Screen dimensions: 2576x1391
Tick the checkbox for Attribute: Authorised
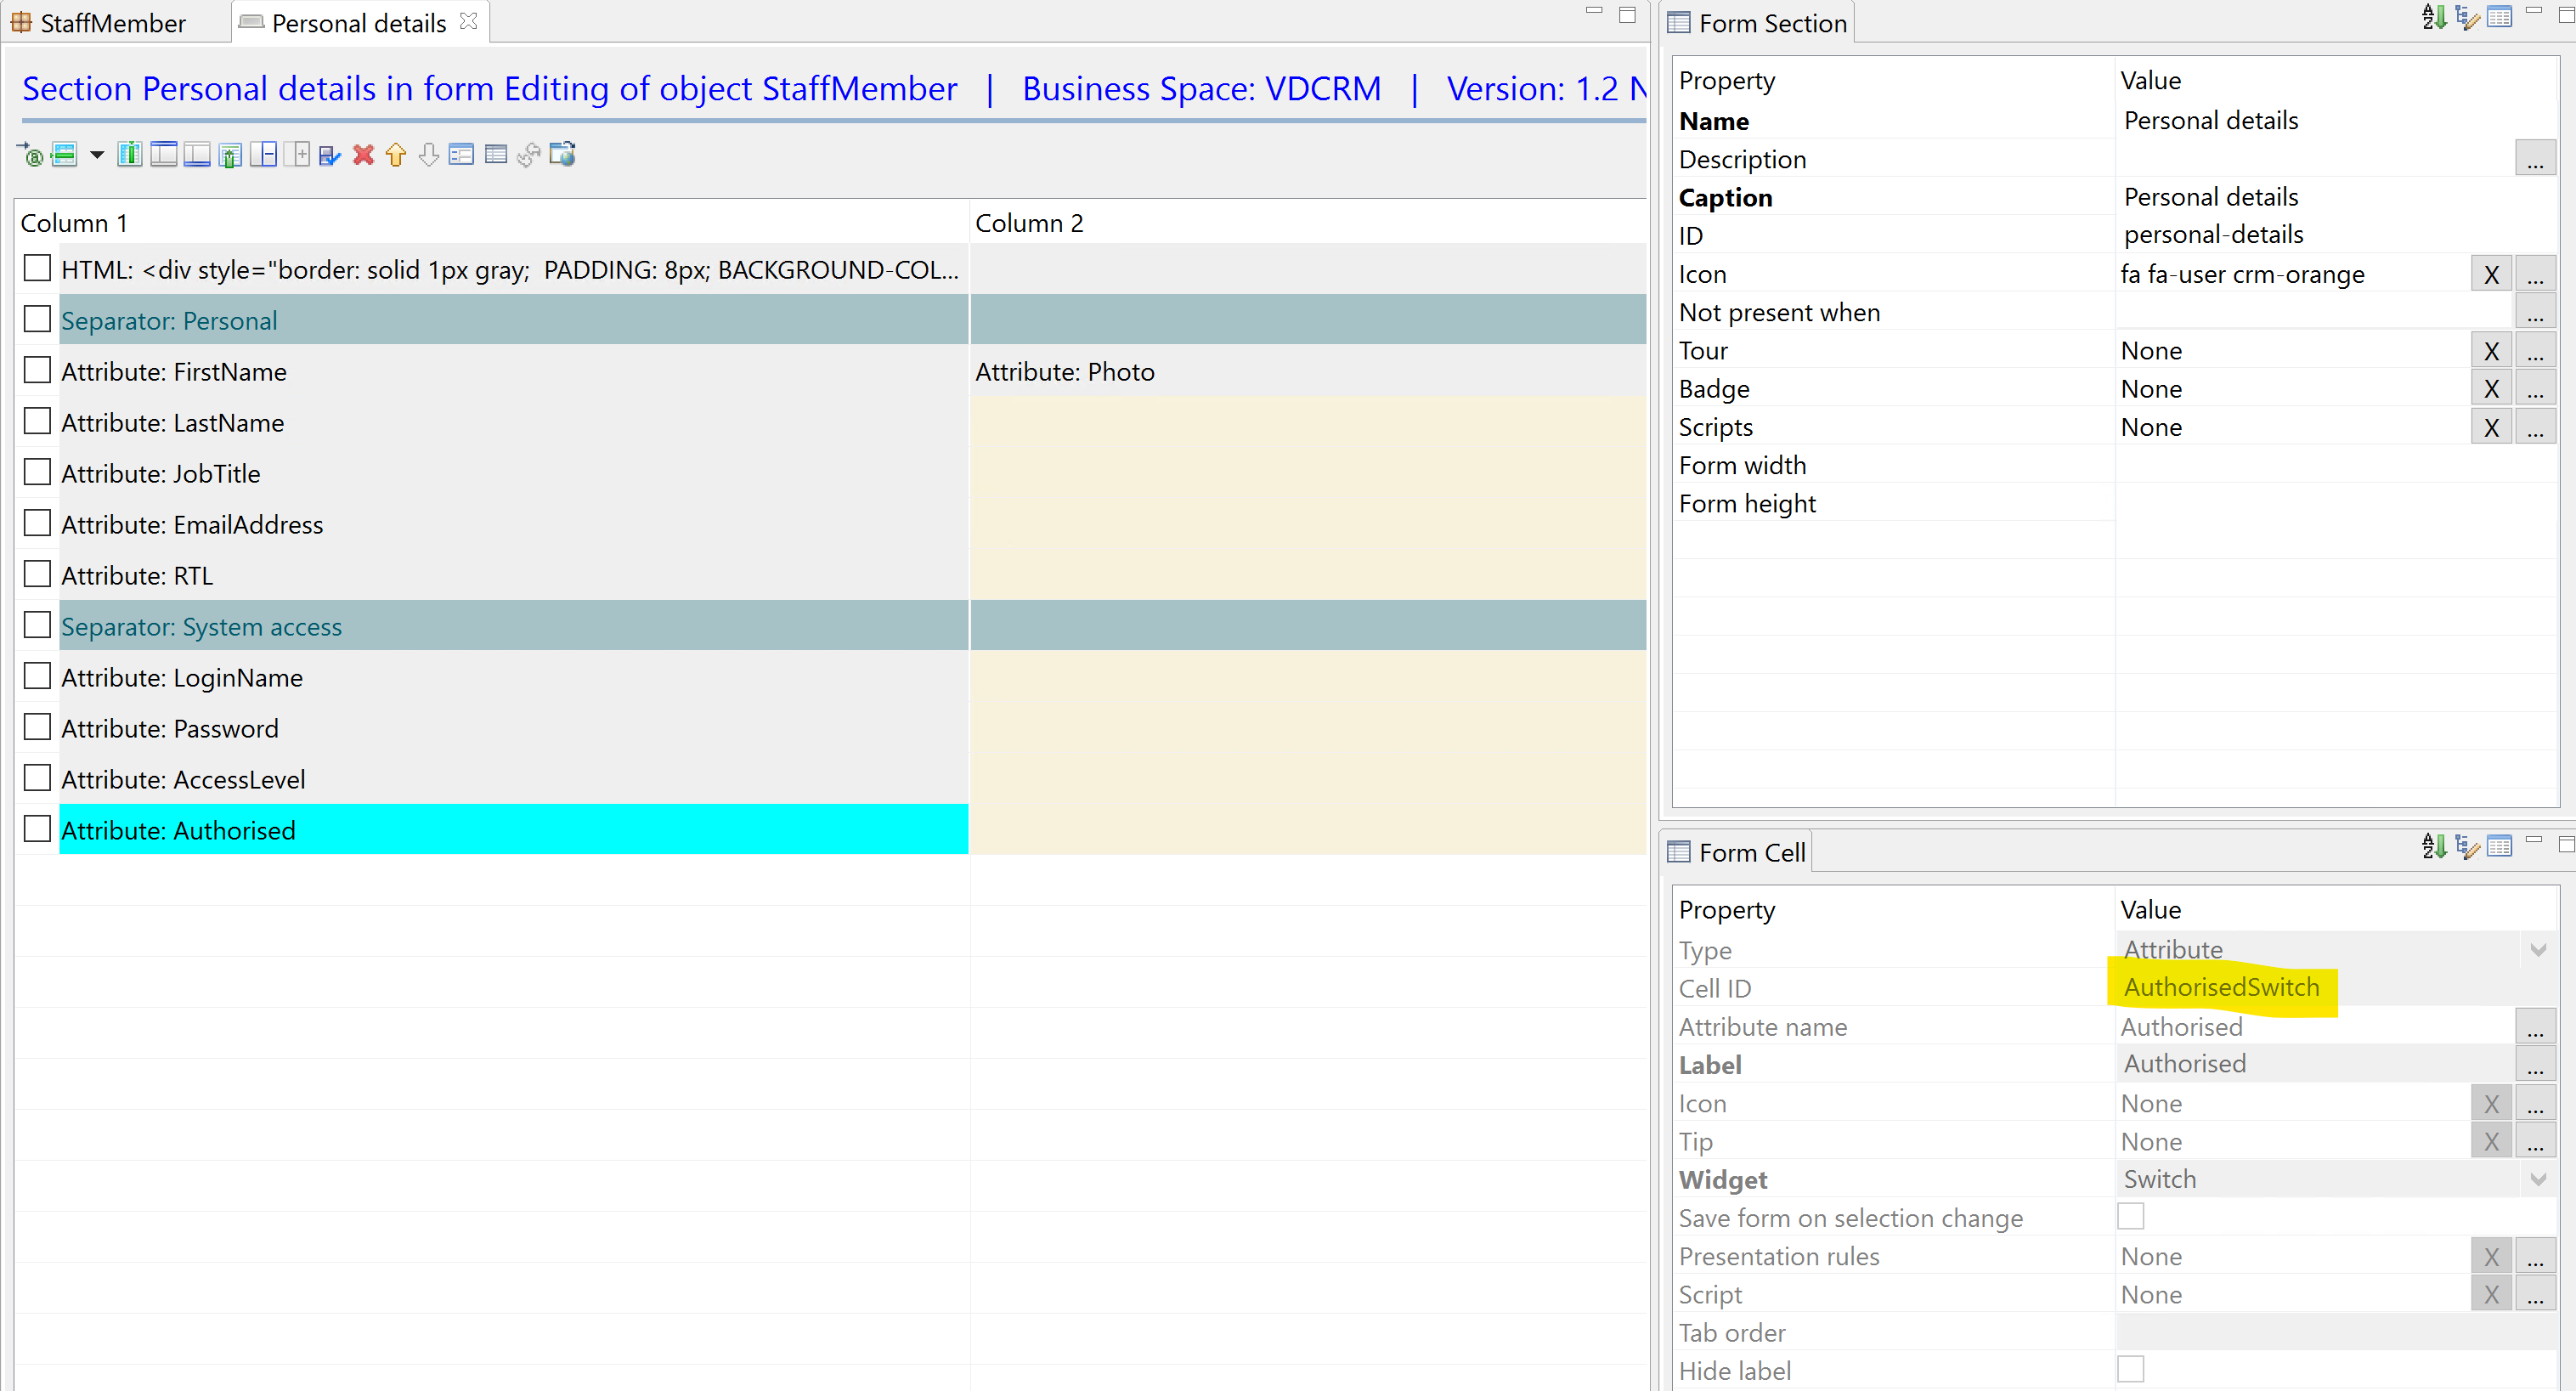(x=37, y=830)
